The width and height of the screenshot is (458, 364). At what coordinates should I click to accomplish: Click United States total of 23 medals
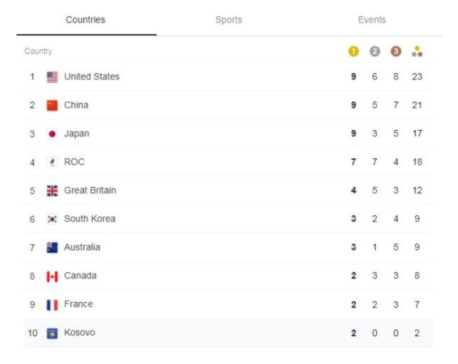click(x=417, y=77)
